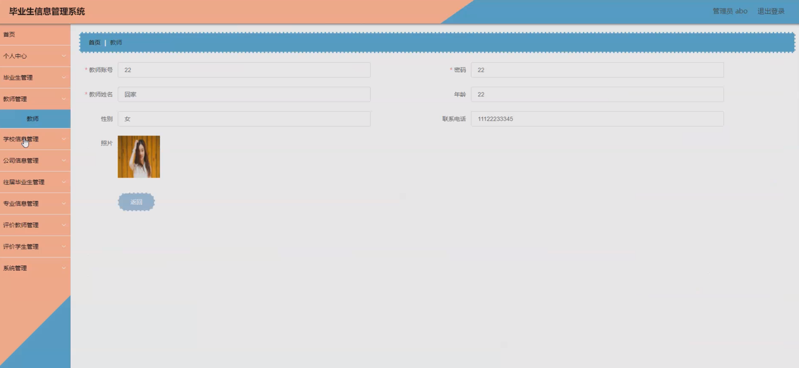Open the teacher photo thumbnail
The height and width of the screenshot is (368, 799).
pyautogui.click(x=139, y=157)
